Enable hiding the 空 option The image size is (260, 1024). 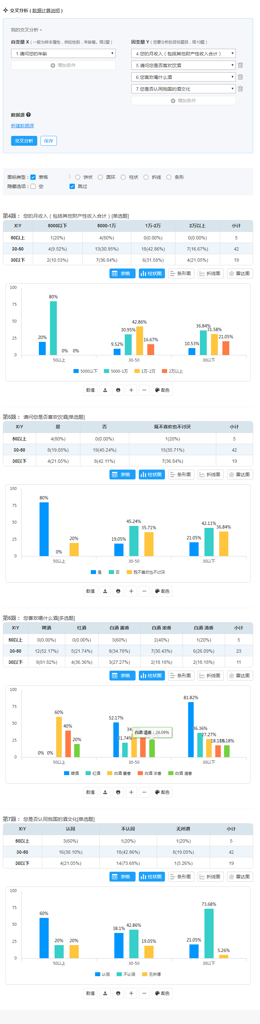click(x=33, y=186)
